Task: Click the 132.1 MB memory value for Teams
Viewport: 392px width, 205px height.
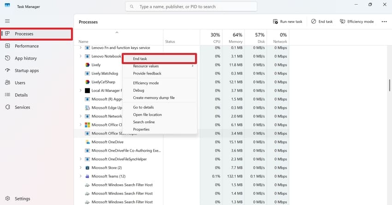Action: pyautogui.click(x=235, y=176)
